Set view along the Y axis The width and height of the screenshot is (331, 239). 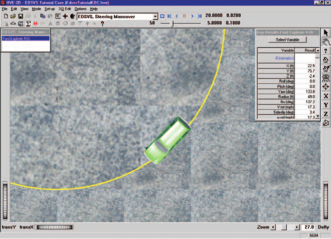click(325, 105)
